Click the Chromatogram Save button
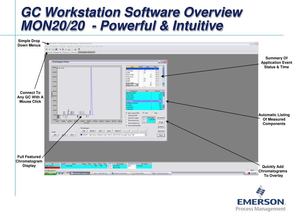 109,131
